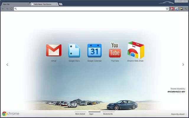189x118 pixels.
Task: Select the Most Visited section
Action: pos(80,114)
